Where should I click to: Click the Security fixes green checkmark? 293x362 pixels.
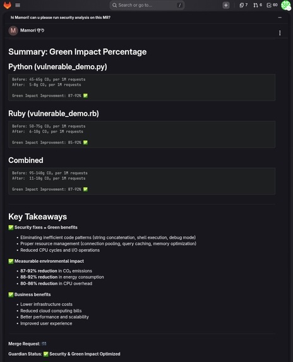11,227
